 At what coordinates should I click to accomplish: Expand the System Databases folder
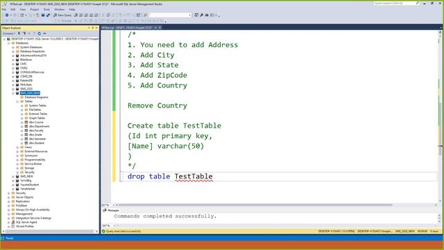click(13, 47)
